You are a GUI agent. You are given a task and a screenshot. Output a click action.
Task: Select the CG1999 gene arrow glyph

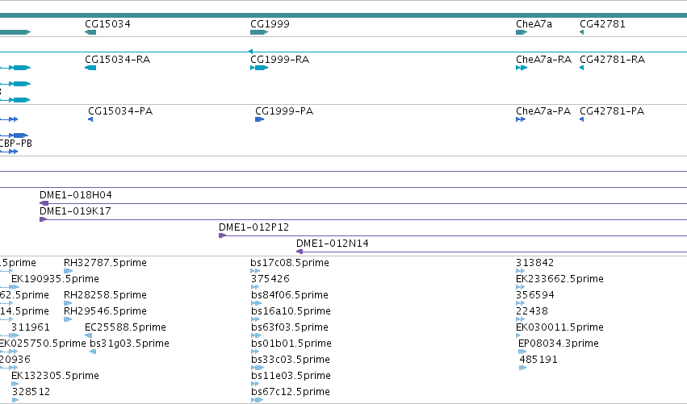[259, 32]
